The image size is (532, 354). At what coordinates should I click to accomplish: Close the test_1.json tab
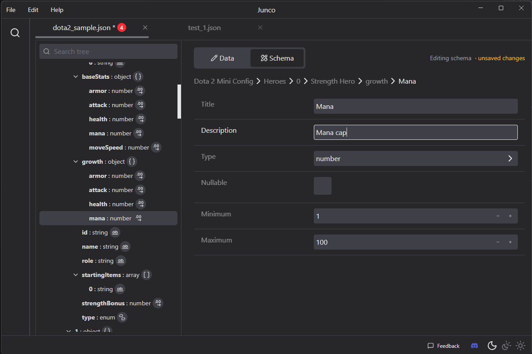click(x=260, y=27)
